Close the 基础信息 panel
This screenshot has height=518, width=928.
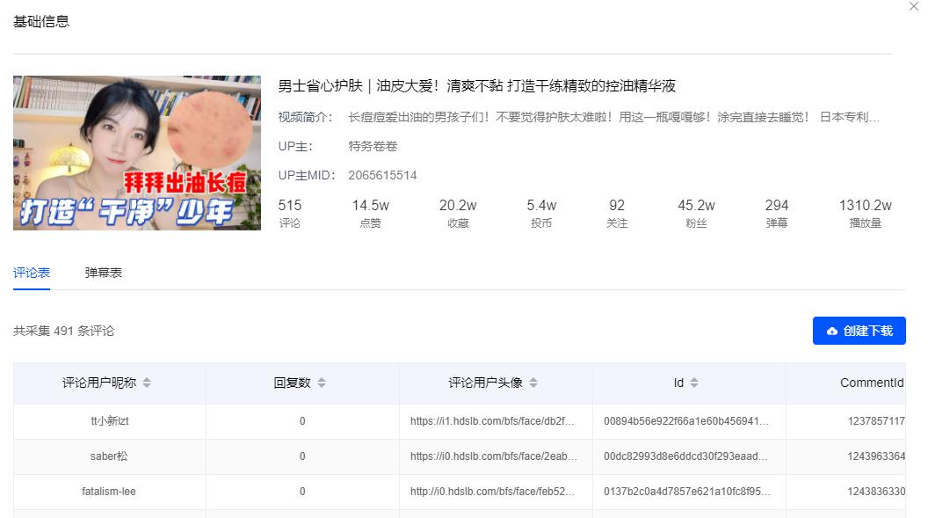point(913,7)
